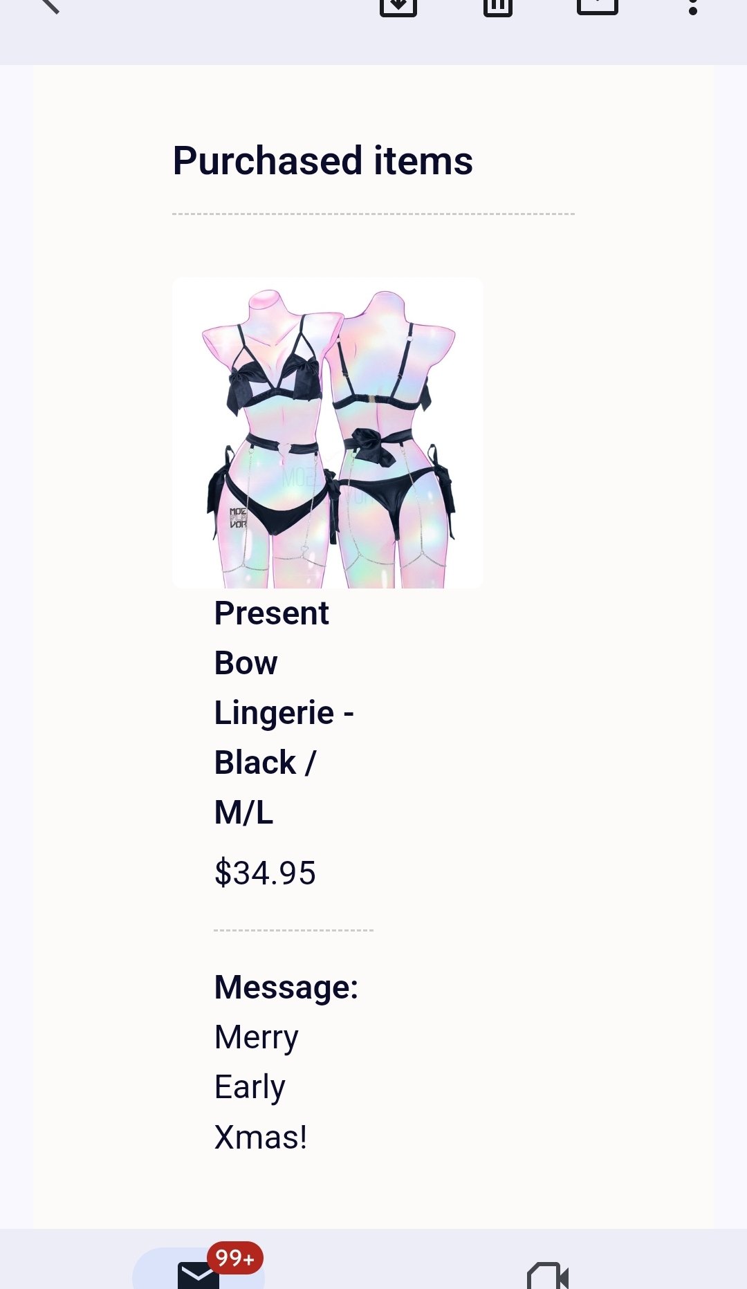Tap the Purchased items heading
The image size is (747, 1289).
click(323, 161)
